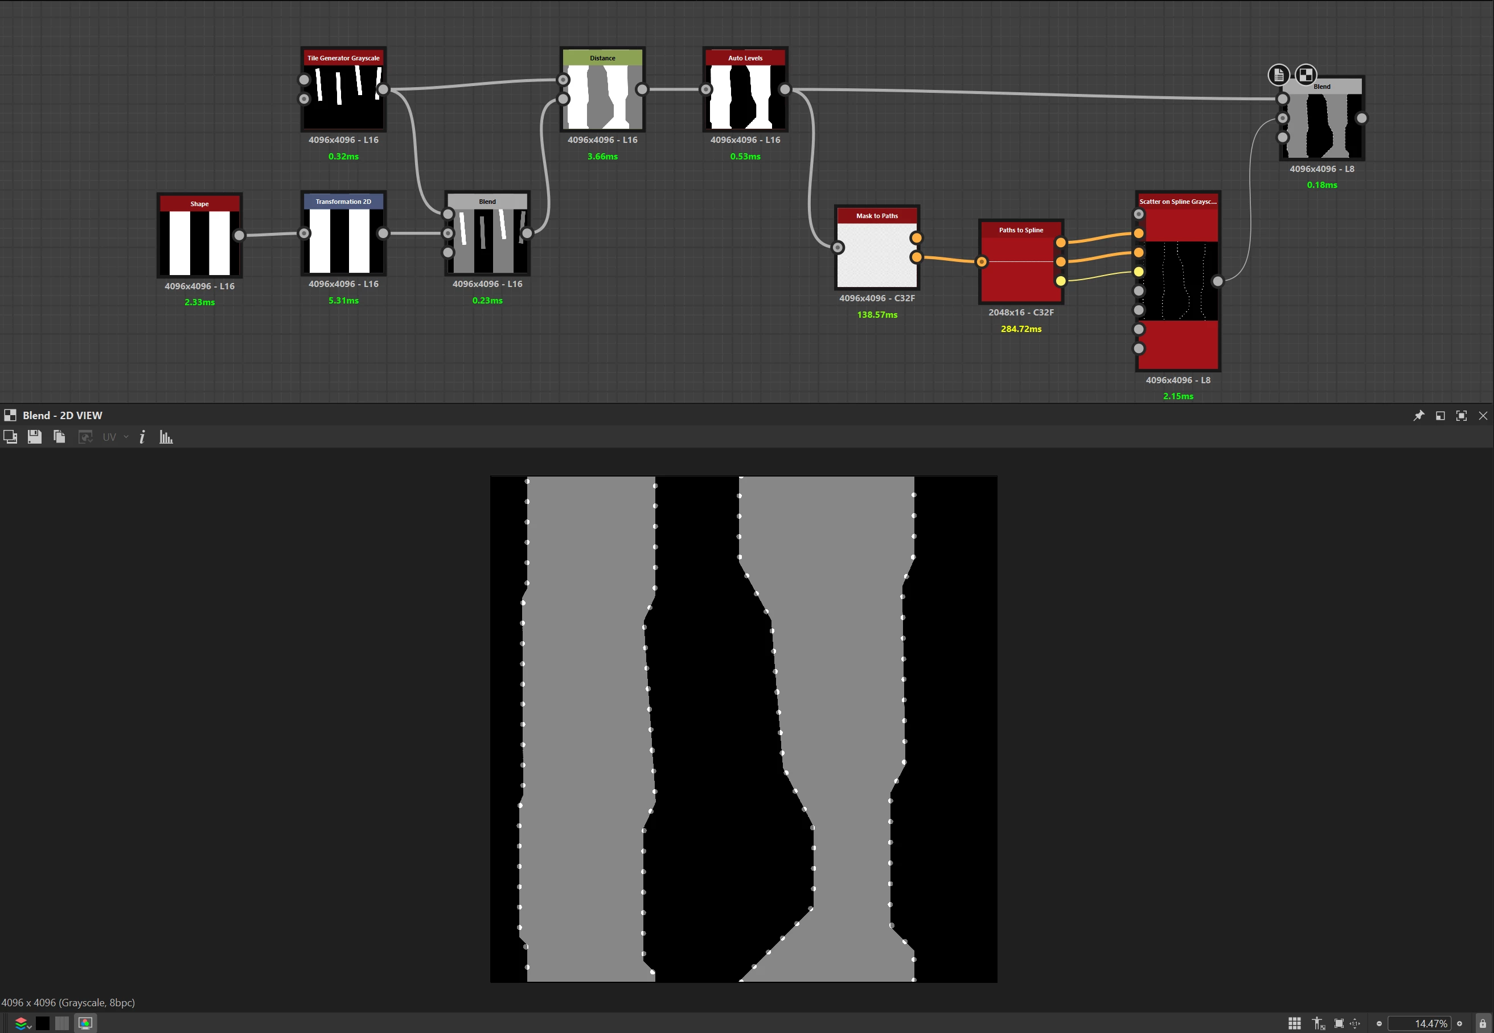This screenshot has width=1494, height=1033.
Task: Toggle the color-managed display monitor icon
Action: pos(85,1023)
